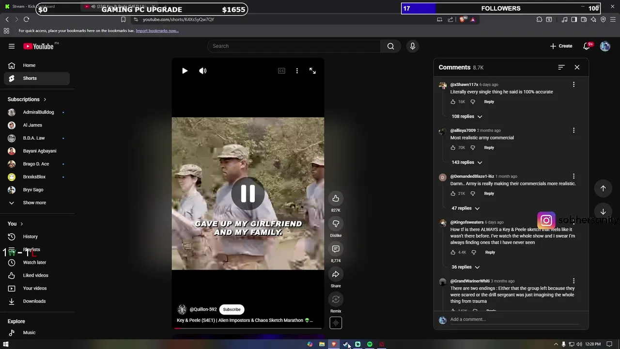Viewport: 620px width, 349px height.
Task: Remix this Short
Action: pyautogui.click(x=336, y=299)
